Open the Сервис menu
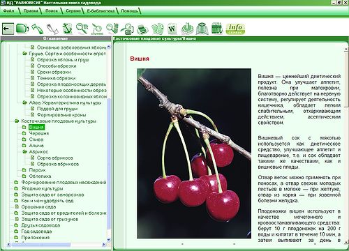 (73, 11)
